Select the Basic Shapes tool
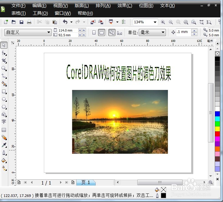The image size is (223, 202). point(4,114)
